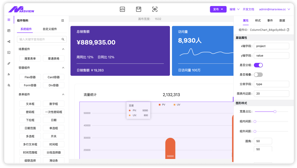
Task: Open the component materials grid icon in the sidebar
Action: pyautogui.click(x=9, y=20)
